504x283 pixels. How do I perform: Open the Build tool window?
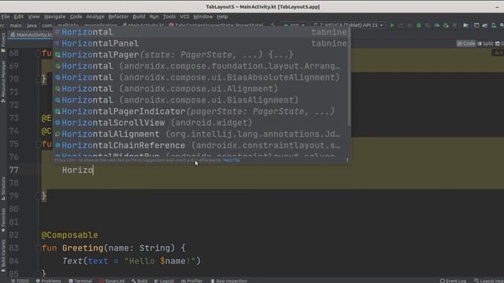tap(139, 281)
